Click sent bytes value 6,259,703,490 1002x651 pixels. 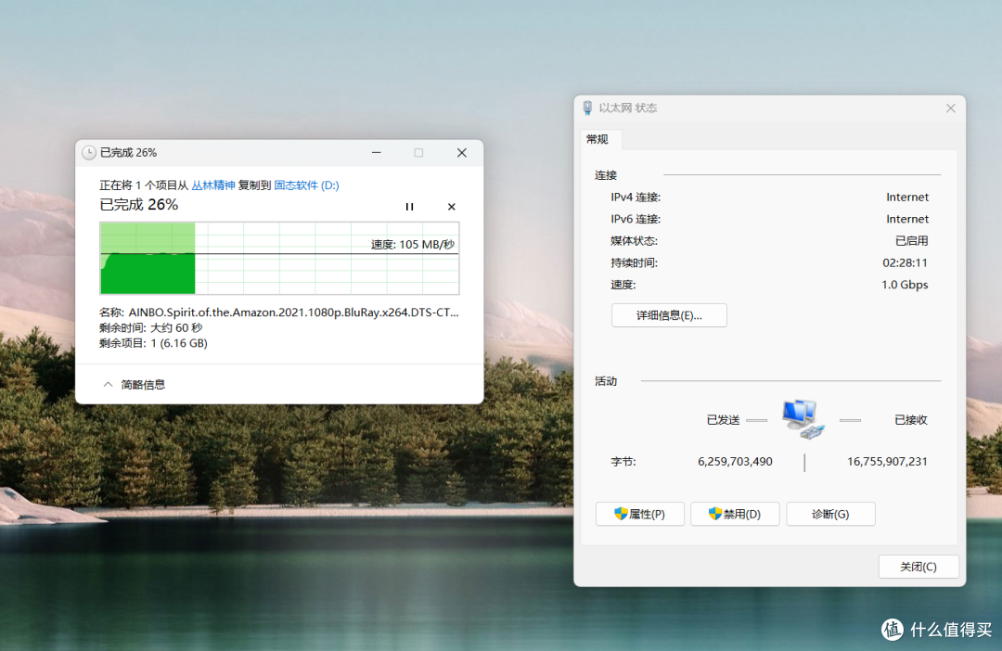(735, 461)
